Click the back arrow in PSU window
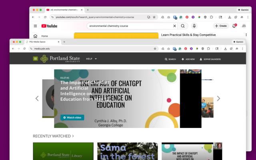This screenshot has height=160, width=256. (13, 49)
